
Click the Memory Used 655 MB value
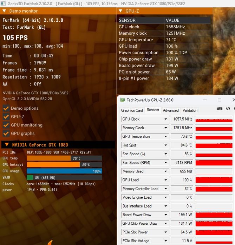point(182,171)
